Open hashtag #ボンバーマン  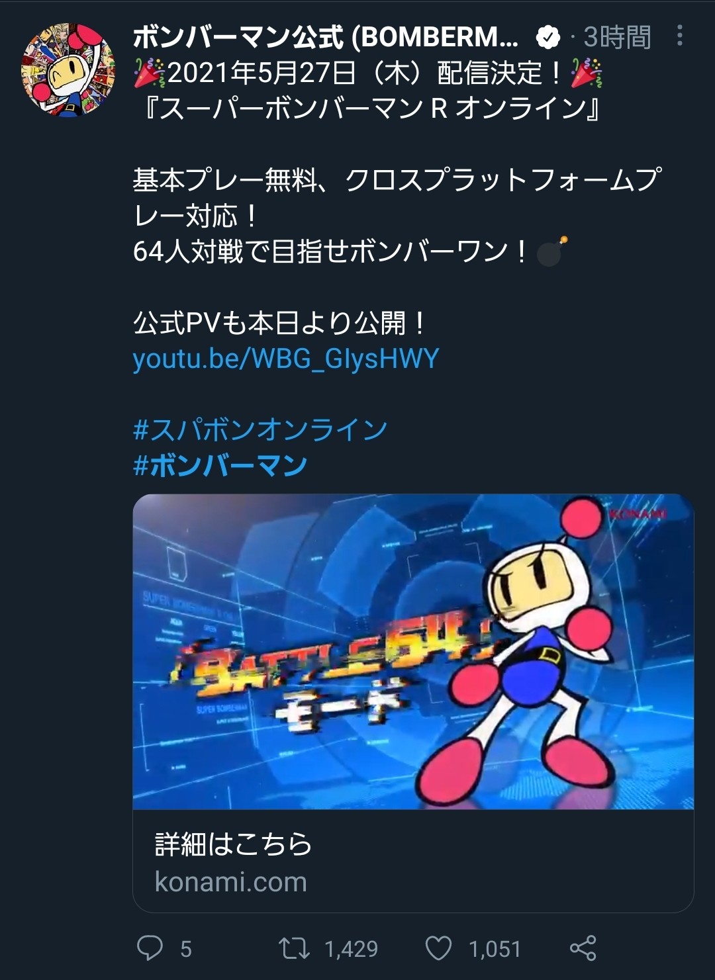[220, 466]
